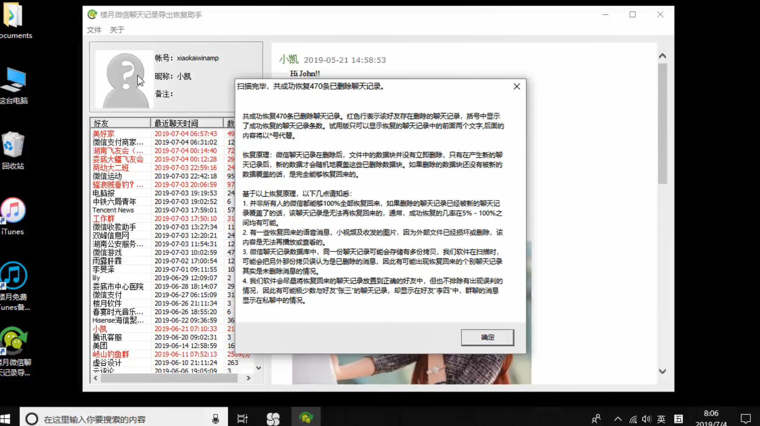The image size is (760, 426).
Task: Click the chat panel scroll down arrow
Action: tap(662, 371)
